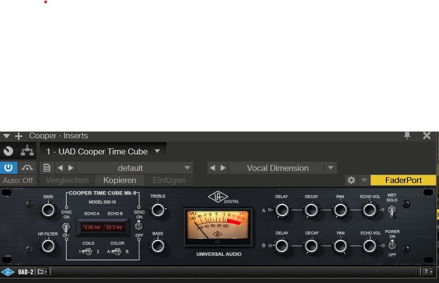Click the BASS knob
Viewport: 439px width, 283px height.
(x=158, y=246)
